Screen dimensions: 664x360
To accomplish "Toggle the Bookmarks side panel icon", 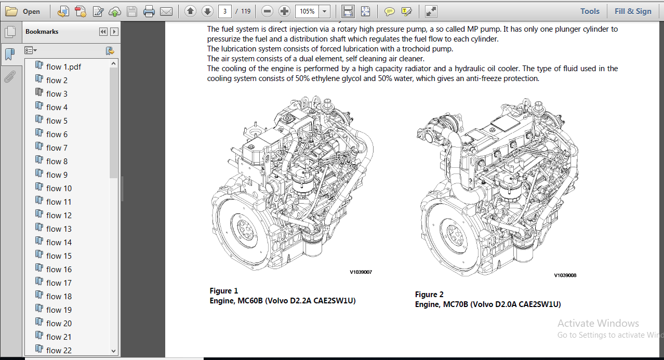I will pos(9,54).
